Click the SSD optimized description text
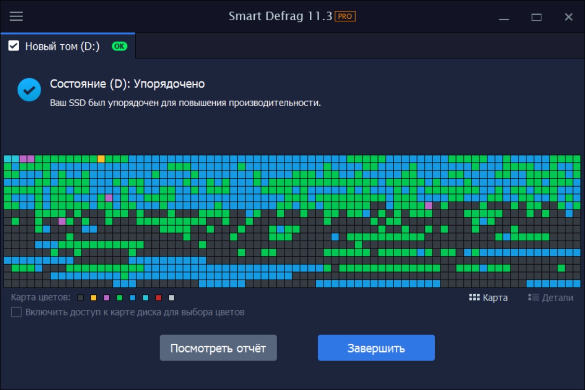This screenshot has height=390, width=585. 186,102
